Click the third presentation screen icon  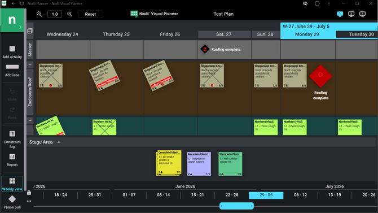tap(362, 14)
